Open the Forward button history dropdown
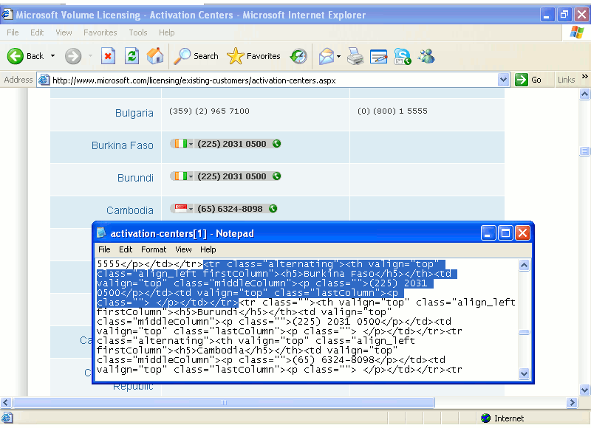This screenshot has width=591, height=428. pyautogui.click(x=90, y=56)
